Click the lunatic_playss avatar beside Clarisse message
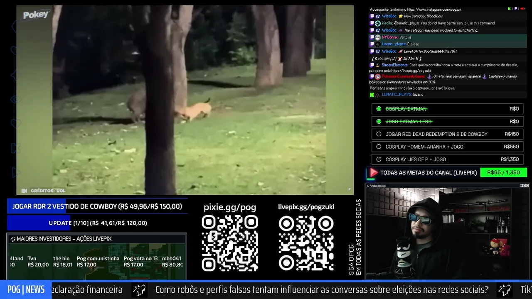 point(378,44)
